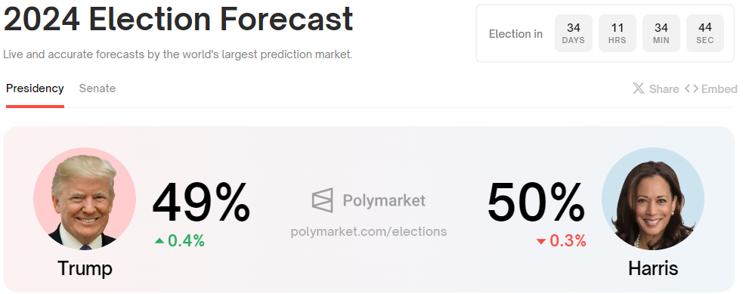
Task: Click the Share text link
Action: (664, 88)
